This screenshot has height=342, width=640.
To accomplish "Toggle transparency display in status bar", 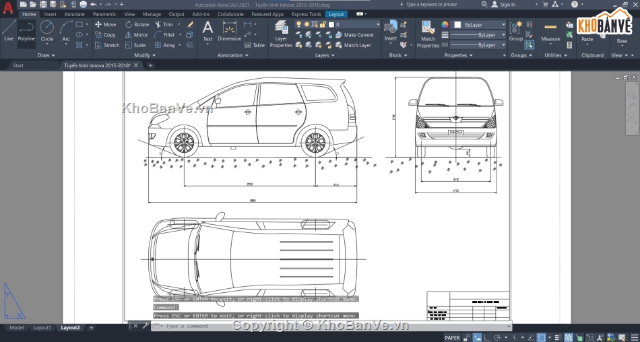I will pyautogui.click(x=568, y=338).
